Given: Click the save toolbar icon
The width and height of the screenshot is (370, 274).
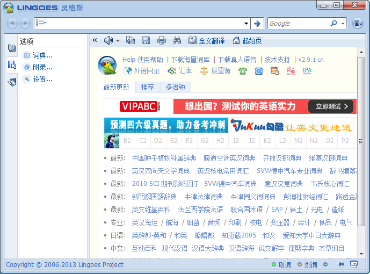Looking at the screenshot, I should coord(146,40).
